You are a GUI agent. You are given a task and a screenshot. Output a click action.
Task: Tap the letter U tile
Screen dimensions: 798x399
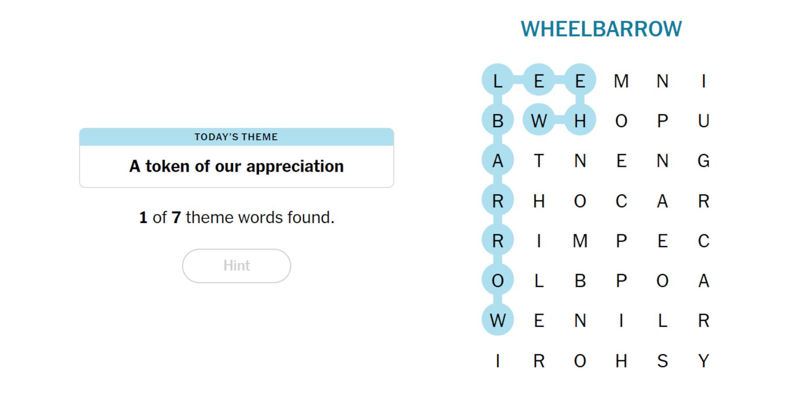tap(704, 121)
